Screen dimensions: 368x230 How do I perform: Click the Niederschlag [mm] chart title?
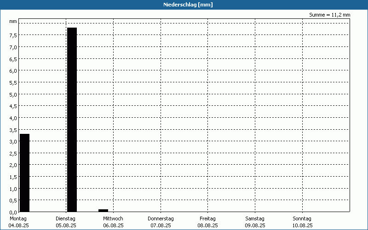[188, 5]
